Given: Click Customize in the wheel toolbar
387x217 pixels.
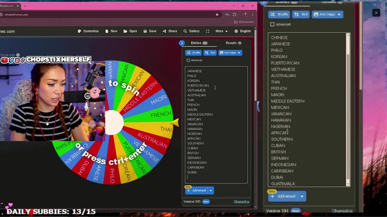Looking at the screenshot, I should (88, 31).
